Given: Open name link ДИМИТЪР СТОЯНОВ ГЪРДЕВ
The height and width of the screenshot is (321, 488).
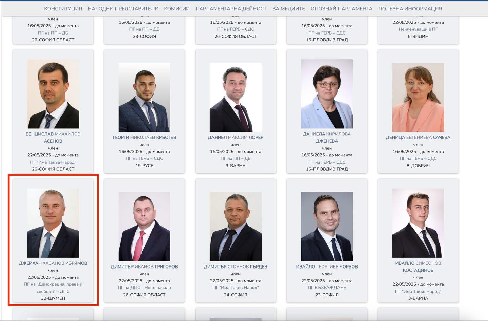Looking at the screenshot, I should 236,267.
